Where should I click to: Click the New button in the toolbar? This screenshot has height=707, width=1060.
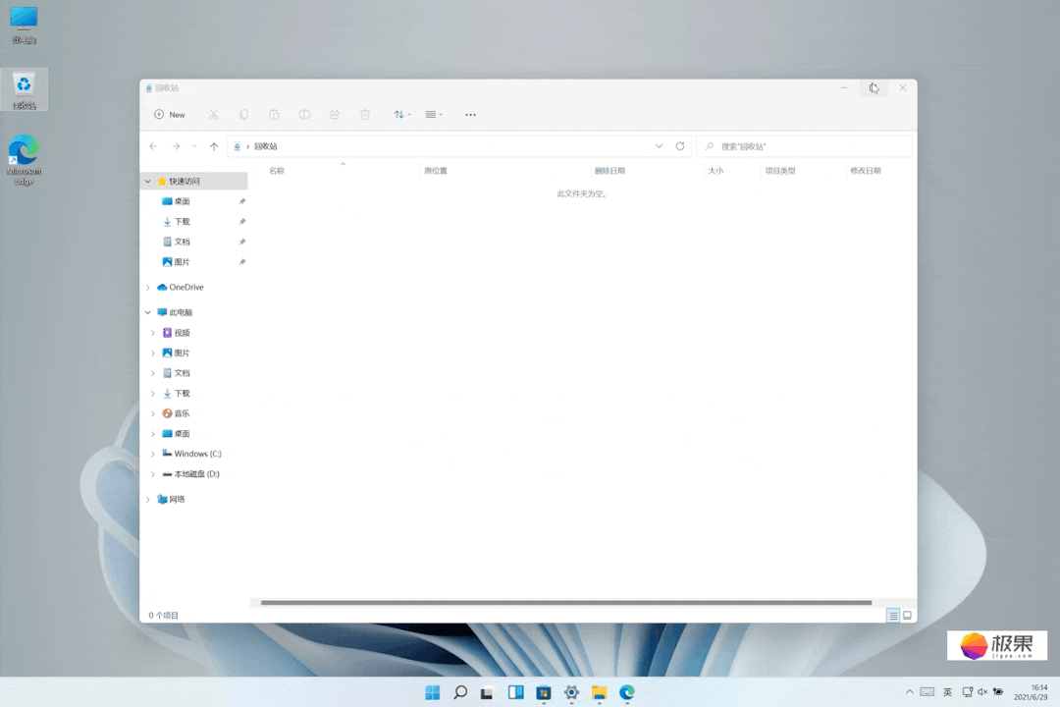click(x=170, y=114)
